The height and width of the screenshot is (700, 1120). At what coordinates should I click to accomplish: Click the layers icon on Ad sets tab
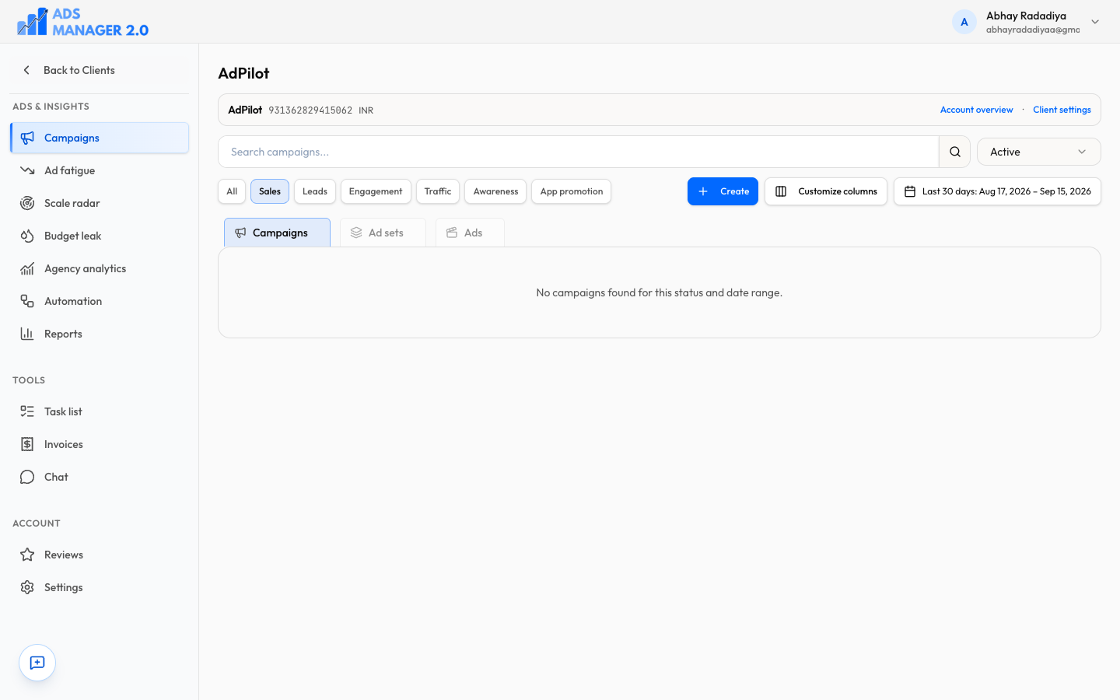coord(356,233)
